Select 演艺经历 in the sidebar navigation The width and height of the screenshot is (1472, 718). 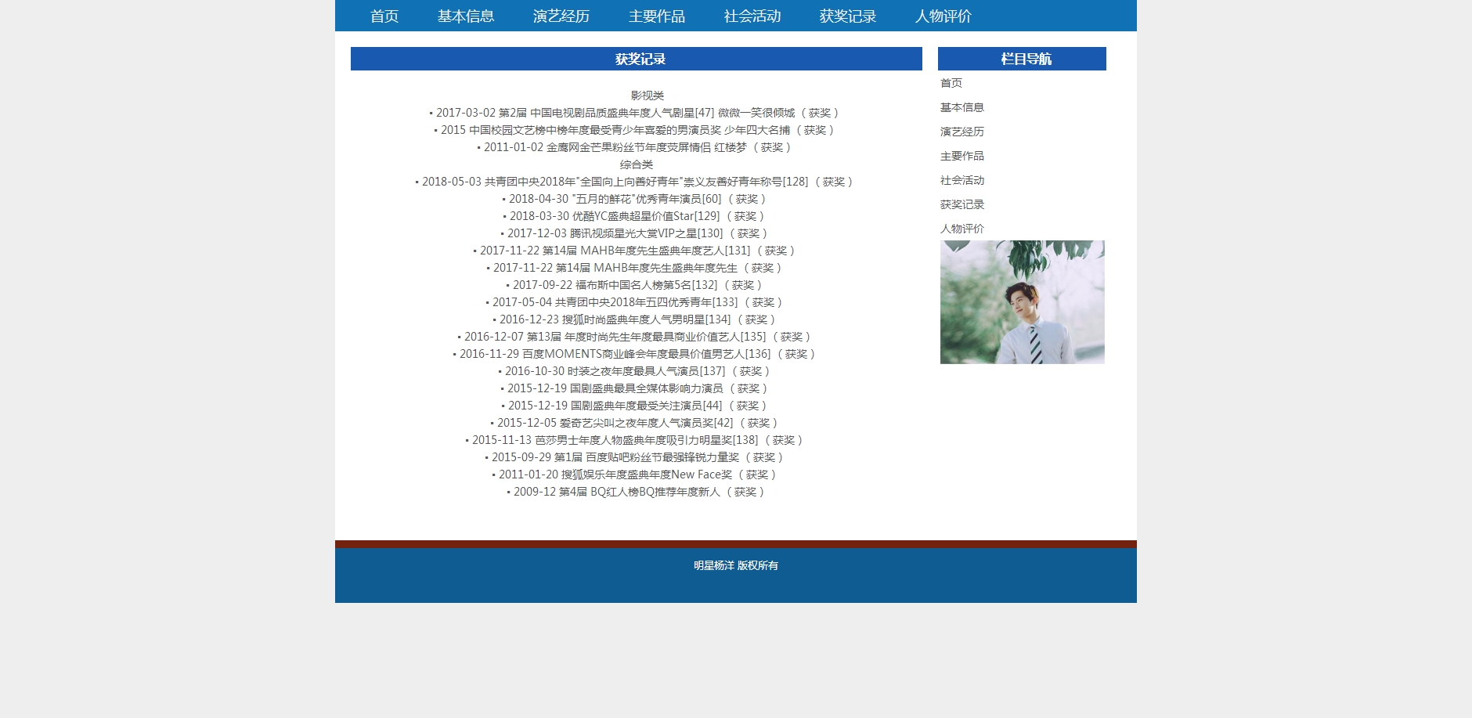pyautogui.click(x=961, y=132)
